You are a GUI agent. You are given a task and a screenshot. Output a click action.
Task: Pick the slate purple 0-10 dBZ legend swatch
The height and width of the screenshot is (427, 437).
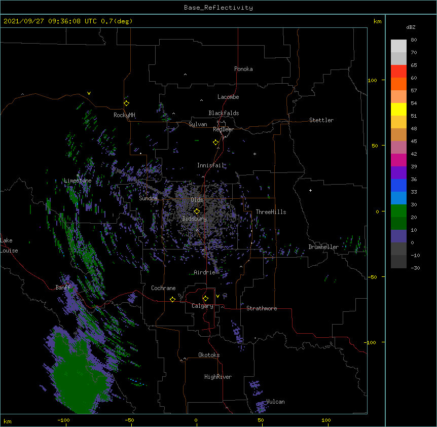[398, 236]
